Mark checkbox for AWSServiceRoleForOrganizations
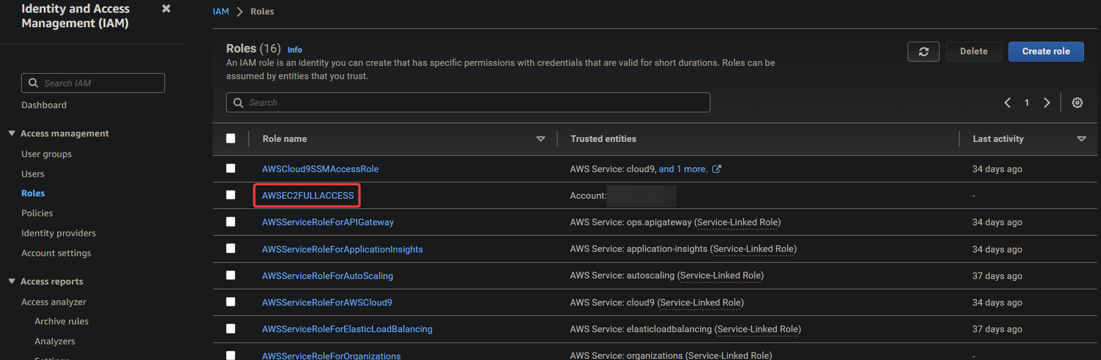The image size is (1101, 360). (x=230, y=355)
